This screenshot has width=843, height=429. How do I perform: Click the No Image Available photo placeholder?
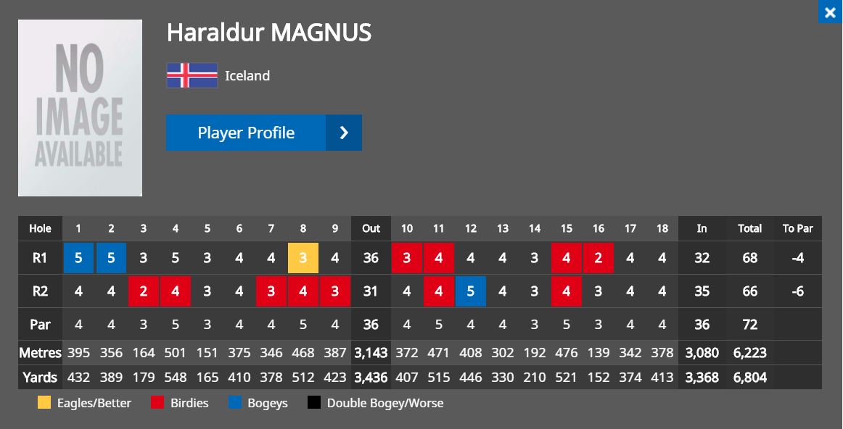coord(80,108)
